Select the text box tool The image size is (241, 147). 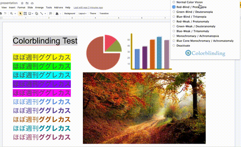(x=25, y=14)
